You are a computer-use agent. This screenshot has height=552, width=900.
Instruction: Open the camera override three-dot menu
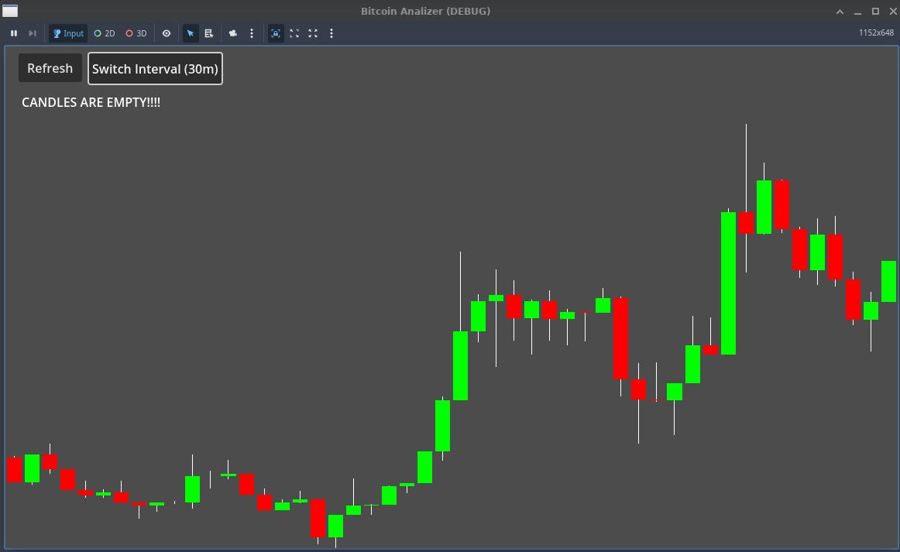(252, 33)
